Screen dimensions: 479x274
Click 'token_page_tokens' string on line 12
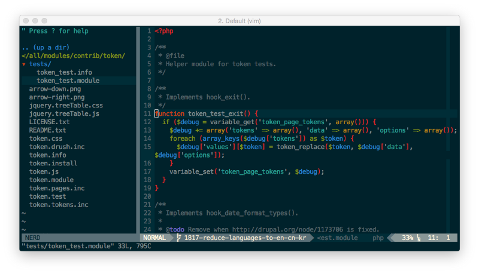click(293, 122)
